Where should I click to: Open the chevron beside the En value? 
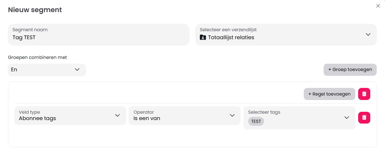point(77,69)
